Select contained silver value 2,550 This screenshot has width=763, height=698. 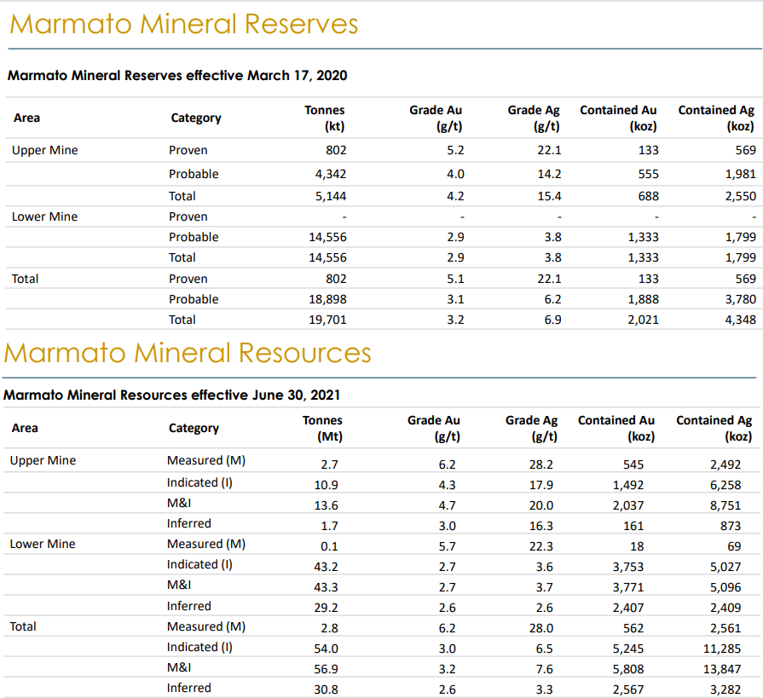coord(741,197)
